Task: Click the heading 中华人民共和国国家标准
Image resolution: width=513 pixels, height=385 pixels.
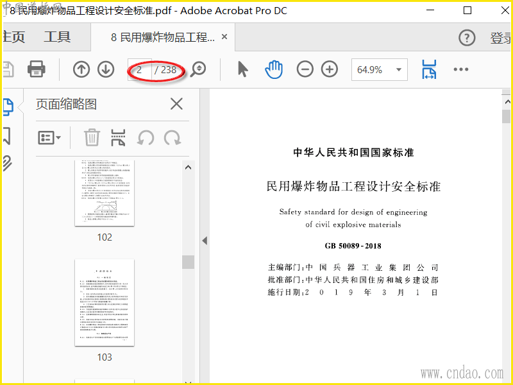Action: (x=354, y=153)
